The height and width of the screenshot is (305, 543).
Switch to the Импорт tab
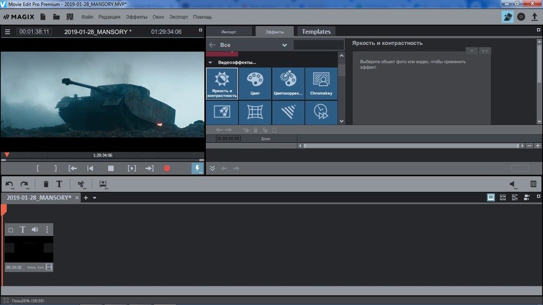(229, 32)
